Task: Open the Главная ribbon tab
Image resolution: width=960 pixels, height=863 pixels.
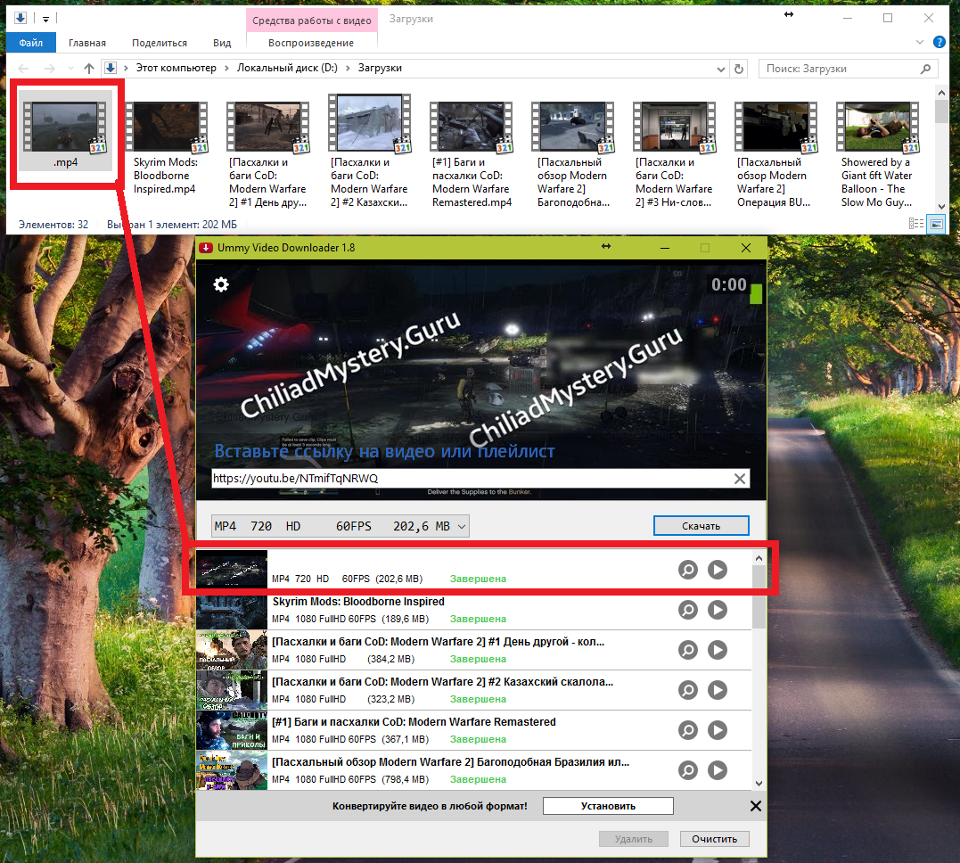Action: (87, 42)
